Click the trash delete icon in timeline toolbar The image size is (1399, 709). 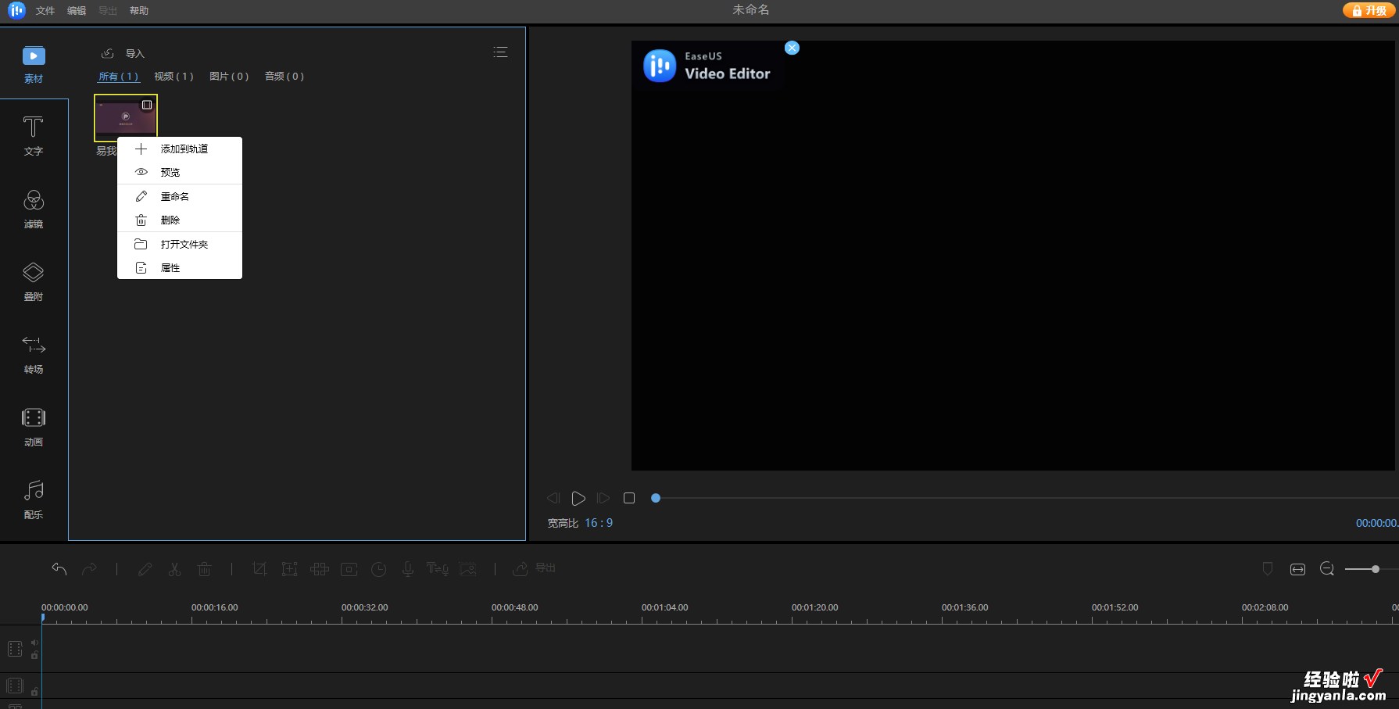click(x=204, y=569)
